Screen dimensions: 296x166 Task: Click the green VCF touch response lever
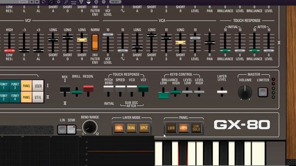(x=143, y=89)
